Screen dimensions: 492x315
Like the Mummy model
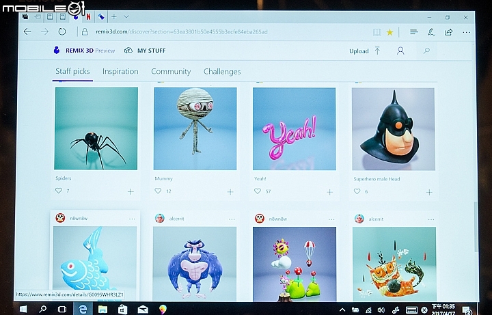tap(158, 191)
